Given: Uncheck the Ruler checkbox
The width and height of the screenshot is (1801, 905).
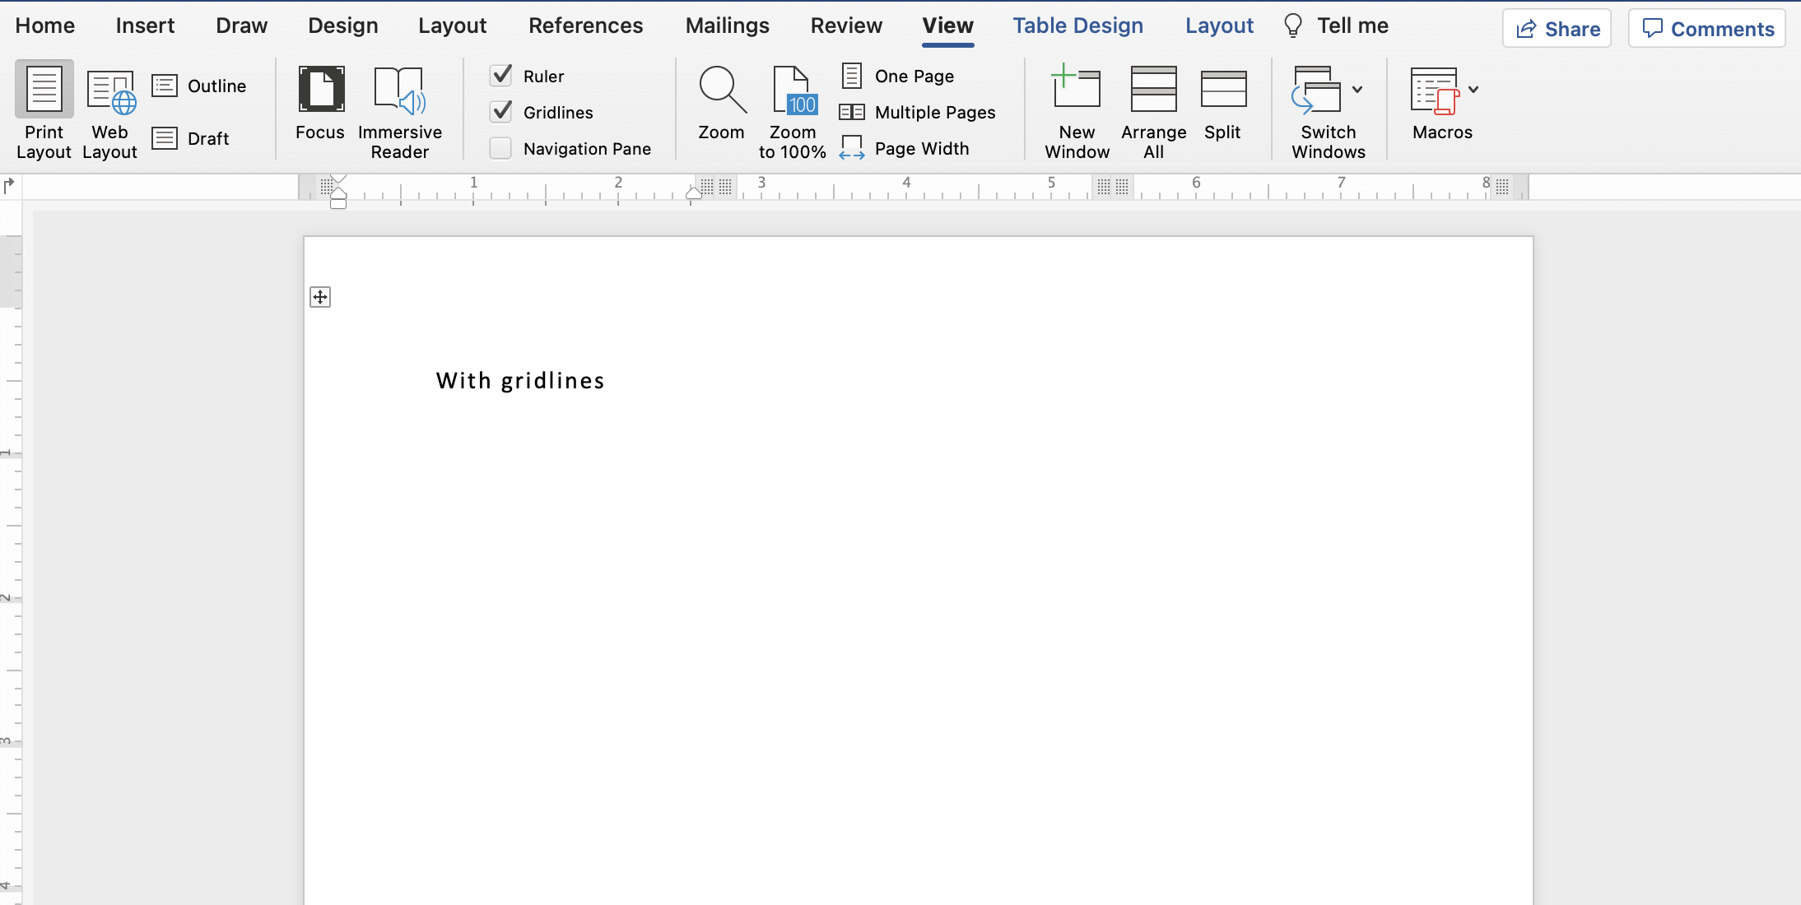Looking at the screenshot, I should [x=501, y=76].
